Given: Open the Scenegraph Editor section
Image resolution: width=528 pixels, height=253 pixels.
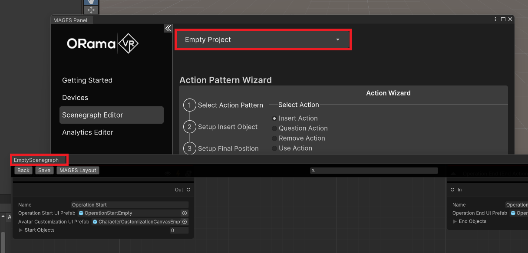Looking at the screenshot, I should (112, 115).
